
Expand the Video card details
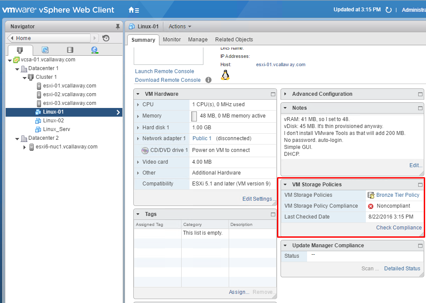[x=138, y=162]
